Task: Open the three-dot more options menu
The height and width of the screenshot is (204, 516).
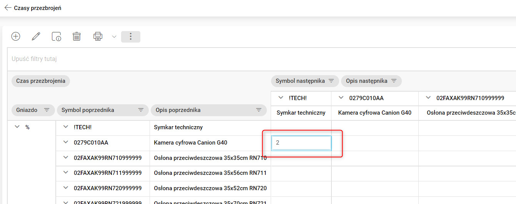Action: click(131, 36)
